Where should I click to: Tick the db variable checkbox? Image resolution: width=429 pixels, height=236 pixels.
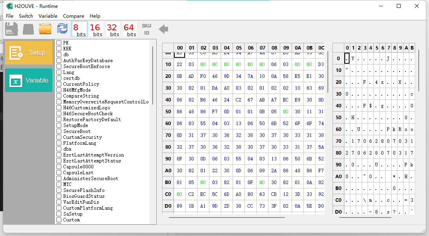coord(59,55)
